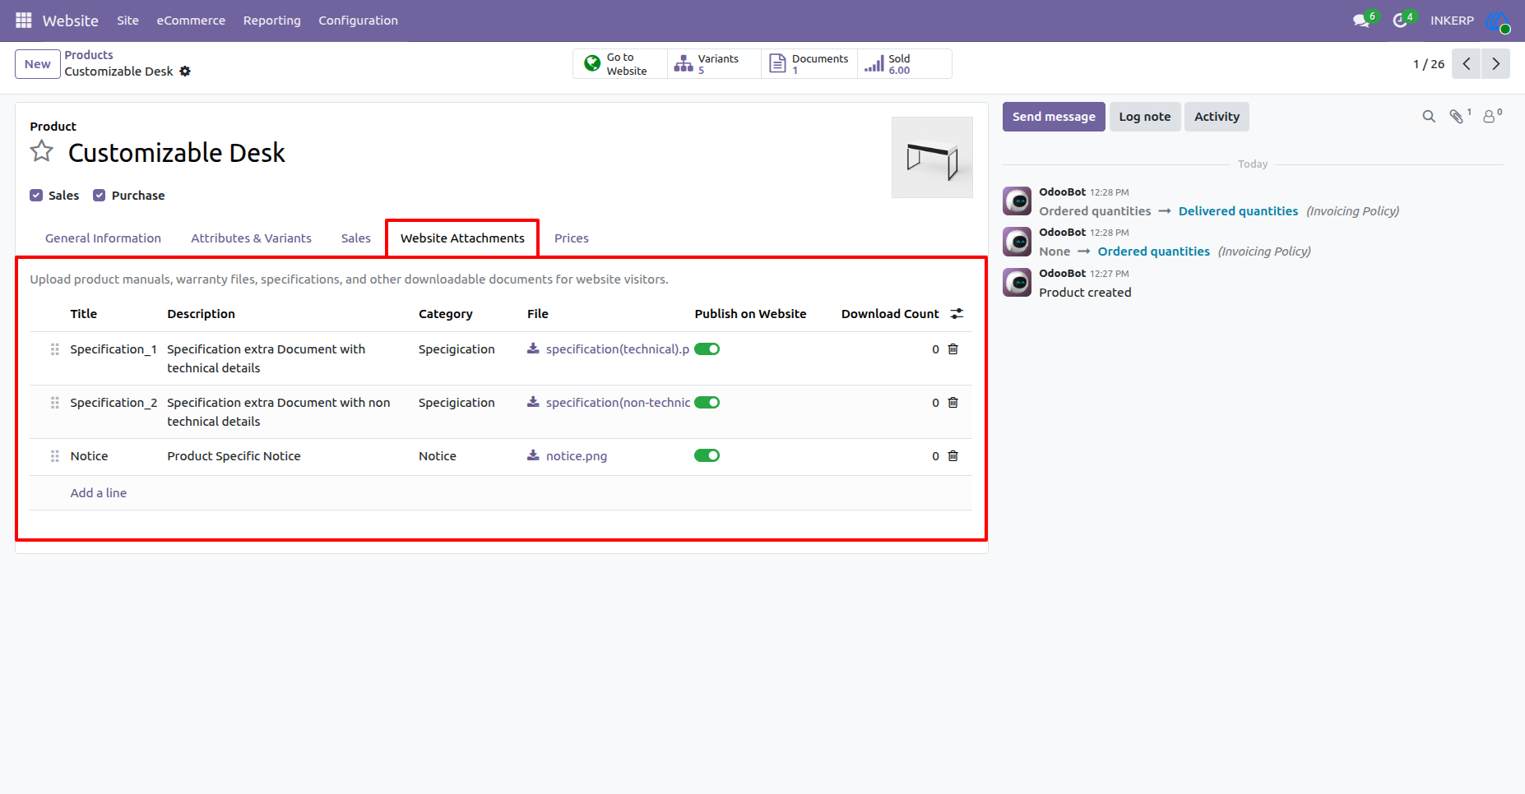Disable publish toggle for Specification_2

[x=707, y=403]
